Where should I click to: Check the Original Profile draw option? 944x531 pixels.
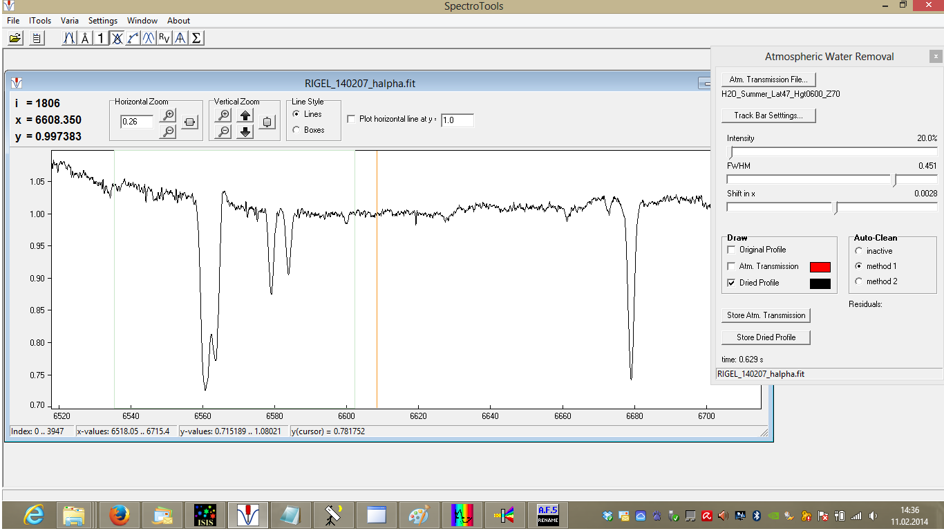tap(732, 250)
